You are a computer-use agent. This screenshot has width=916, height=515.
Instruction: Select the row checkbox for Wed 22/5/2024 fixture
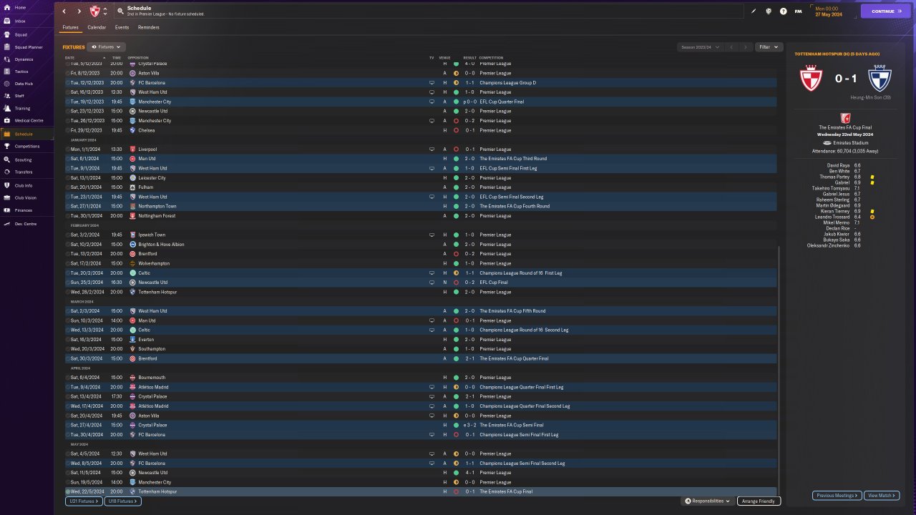[x=68, y=491]
